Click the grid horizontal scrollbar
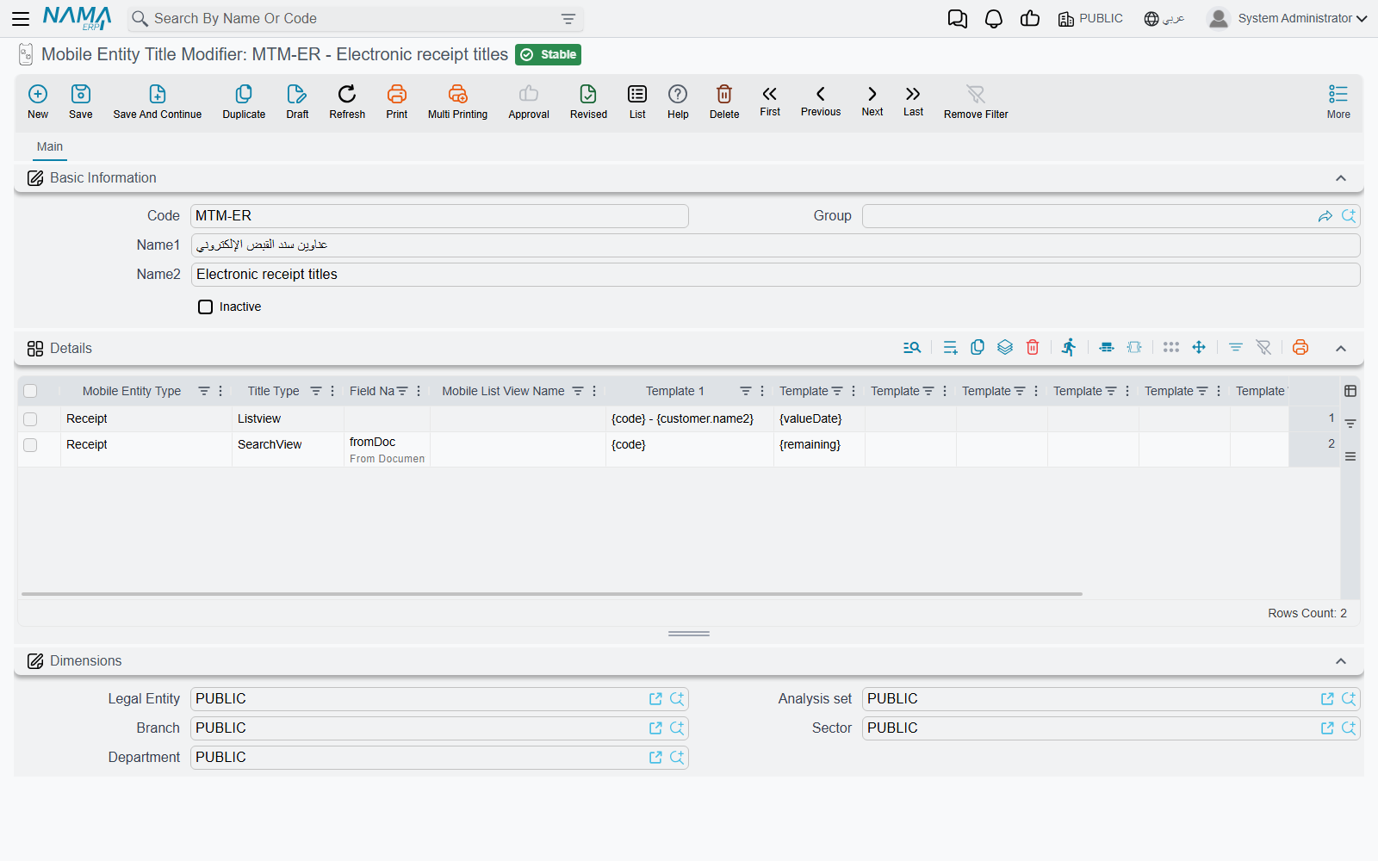This screenshot has width=1378, height=861. point(551,594)
